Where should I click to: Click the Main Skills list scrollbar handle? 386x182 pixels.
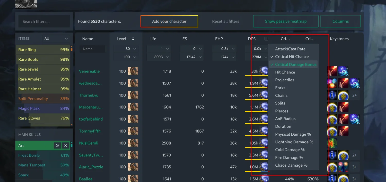tap(72, 145)
